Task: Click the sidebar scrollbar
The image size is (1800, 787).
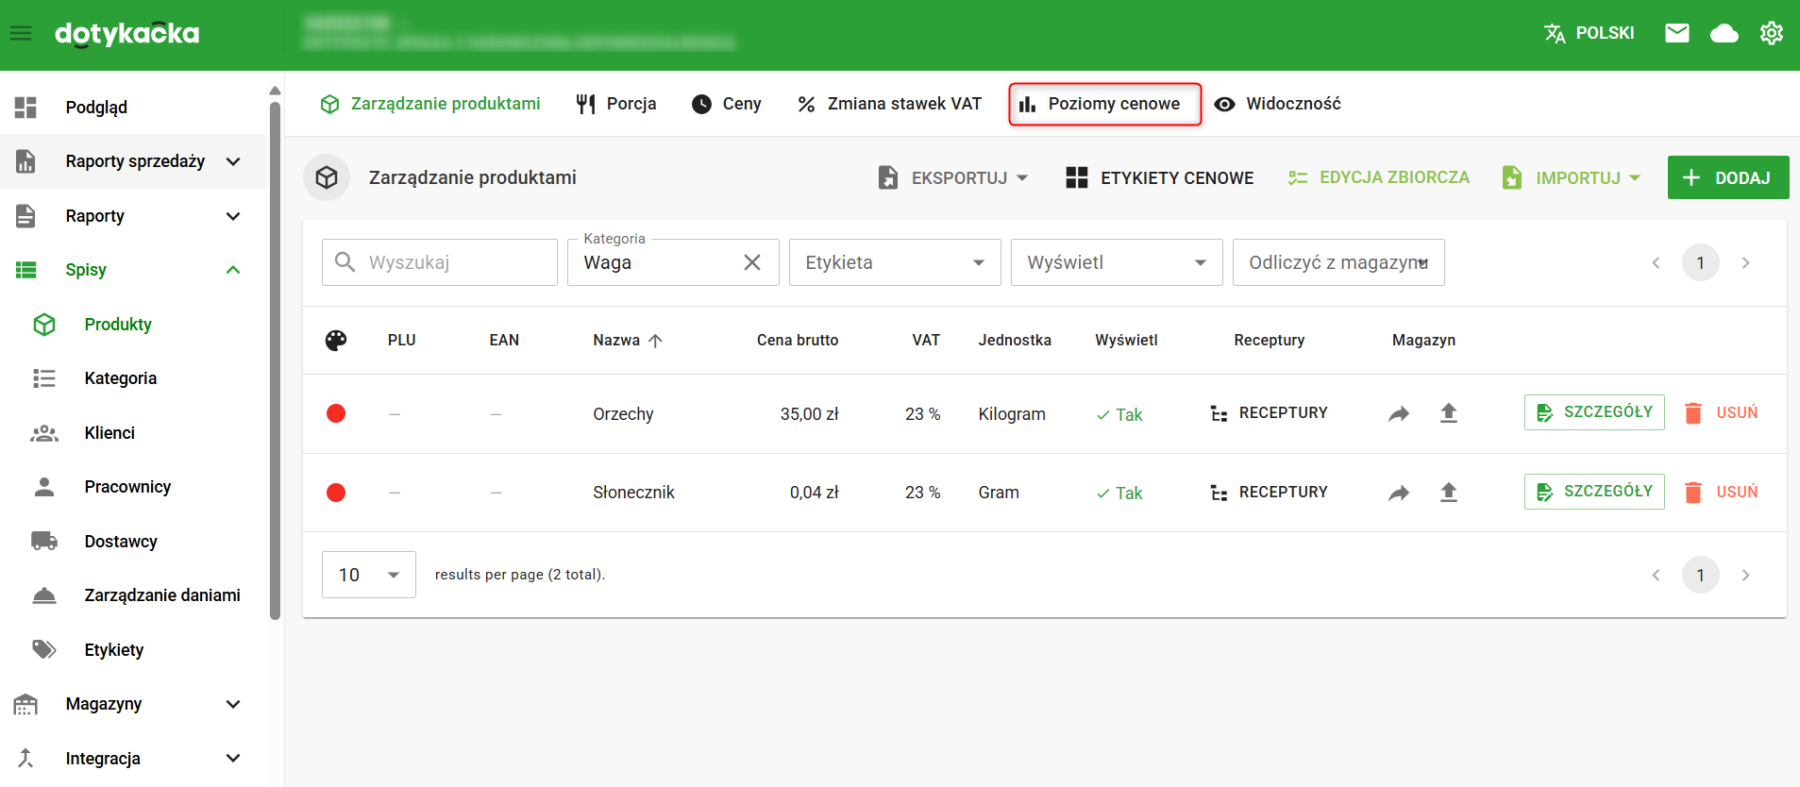Action: (x=275, y=359)
